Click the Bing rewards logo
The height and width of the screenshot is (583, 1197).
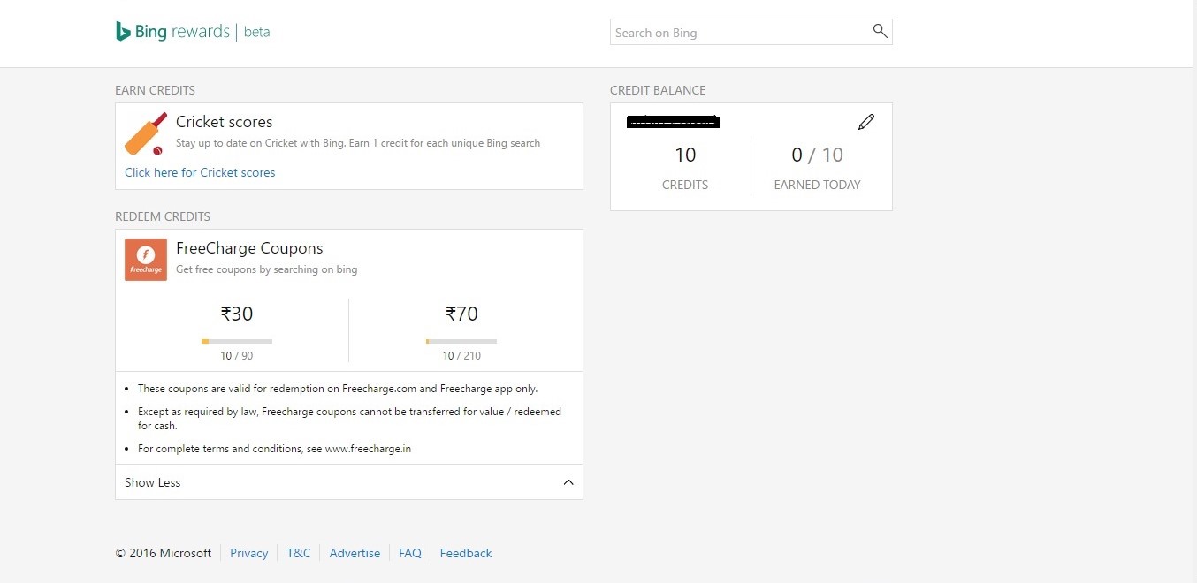172,32
